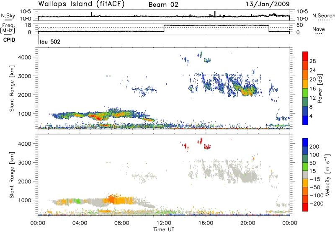Click the "18" tick on the frequency axis
Screen dimensions: 335x232
coord(28,25)
